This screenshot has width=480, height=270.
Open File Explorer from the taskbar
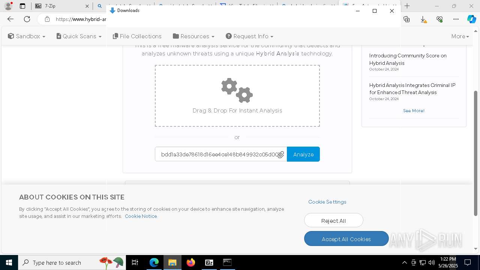point(172,262)
